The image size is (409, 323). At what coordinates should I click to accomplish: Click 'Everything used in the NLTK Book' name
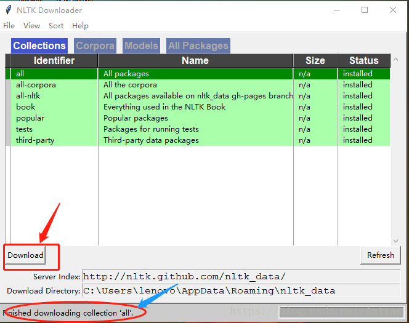(164, 107)
